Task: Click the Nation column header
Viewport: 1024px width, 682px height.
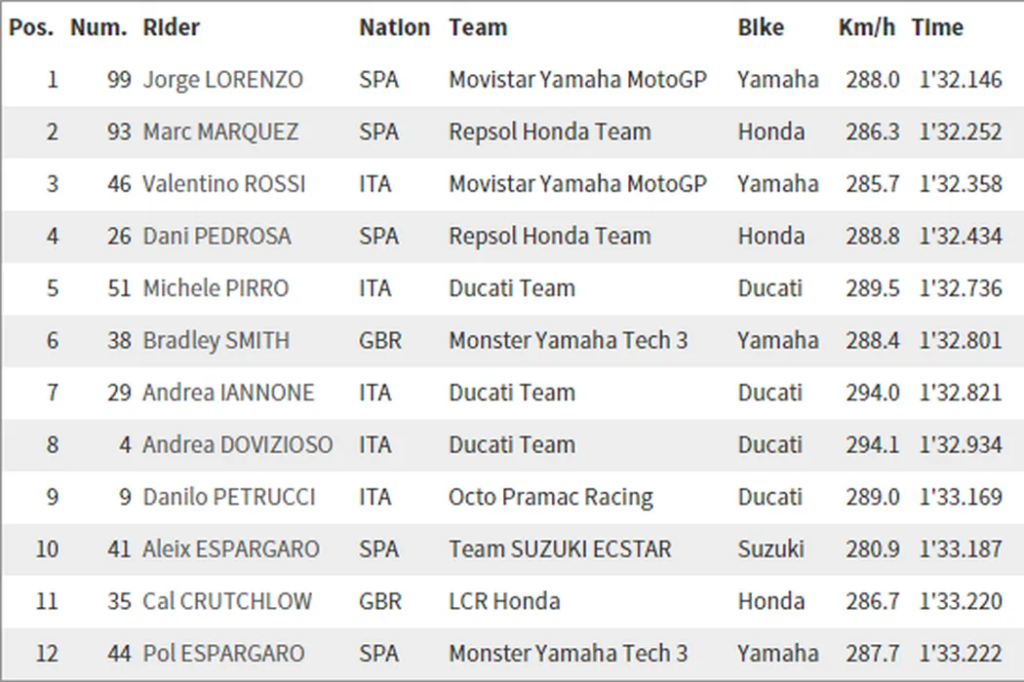Action: [394, 27]
